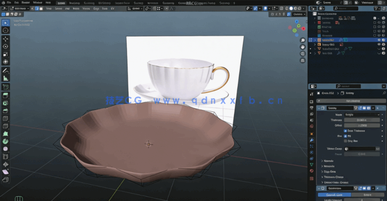
Task: Select the Extrude Region tool
Action: coord(5,95)
